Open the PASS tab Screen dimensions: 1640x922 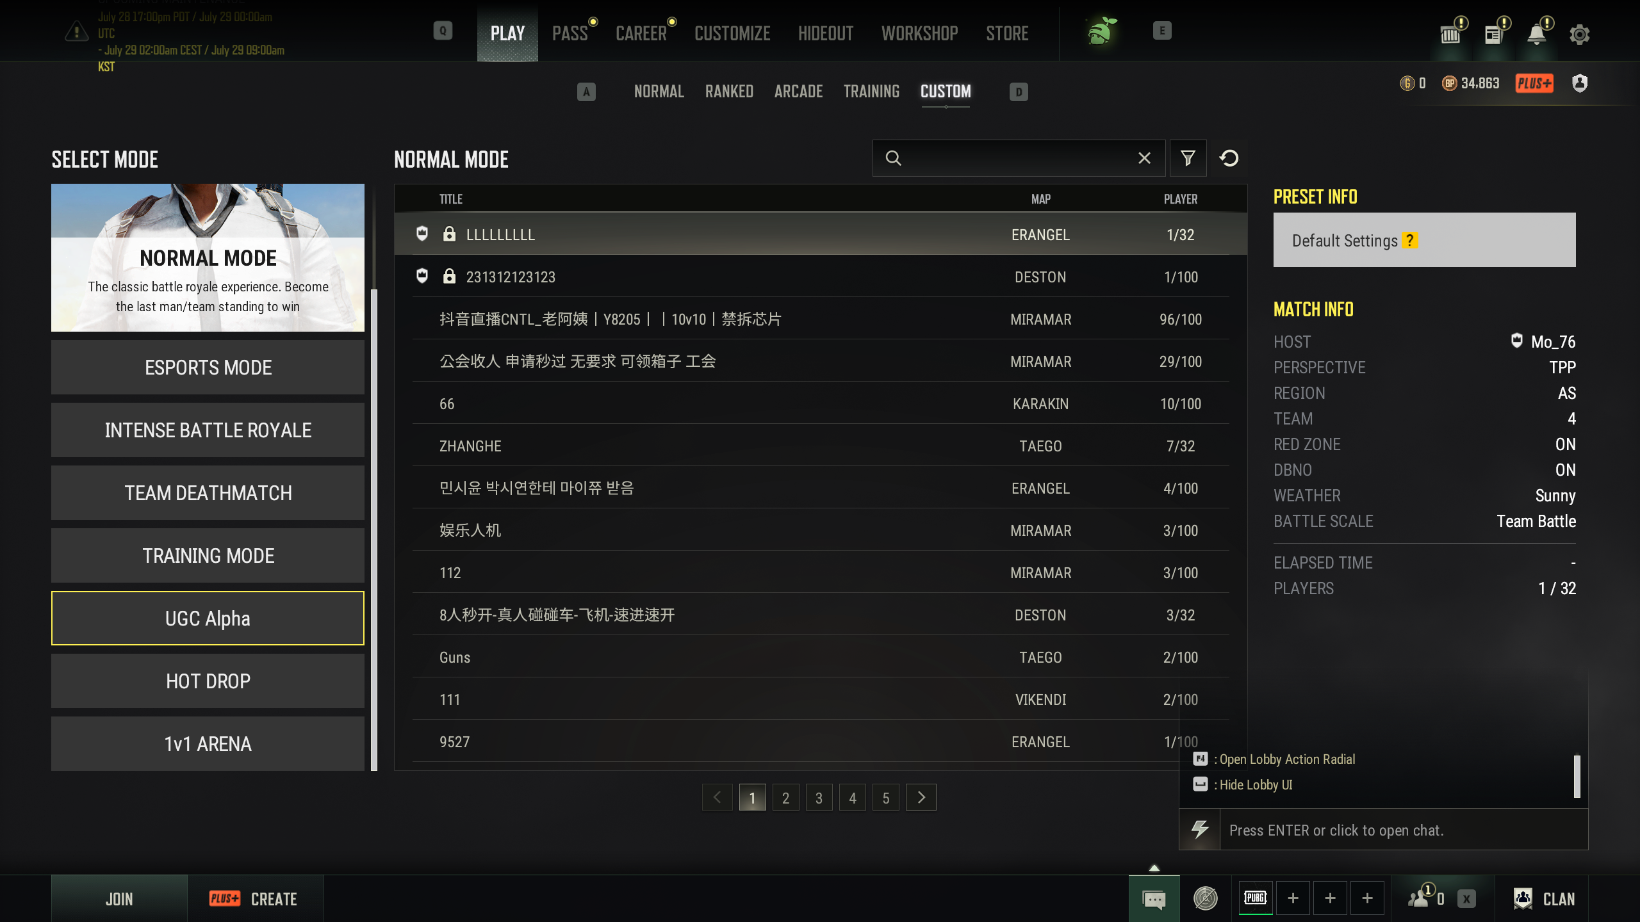[570, 33]
